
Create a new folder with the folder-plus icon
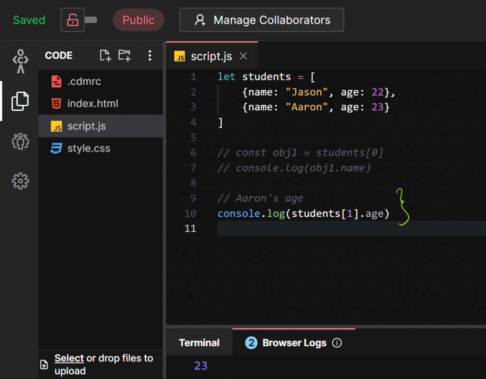[125, 56]
